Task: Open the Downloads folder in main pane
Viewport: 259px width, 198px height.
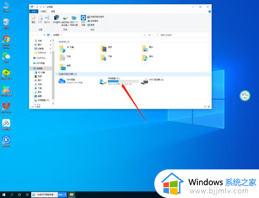Action: tap(106, 58)
